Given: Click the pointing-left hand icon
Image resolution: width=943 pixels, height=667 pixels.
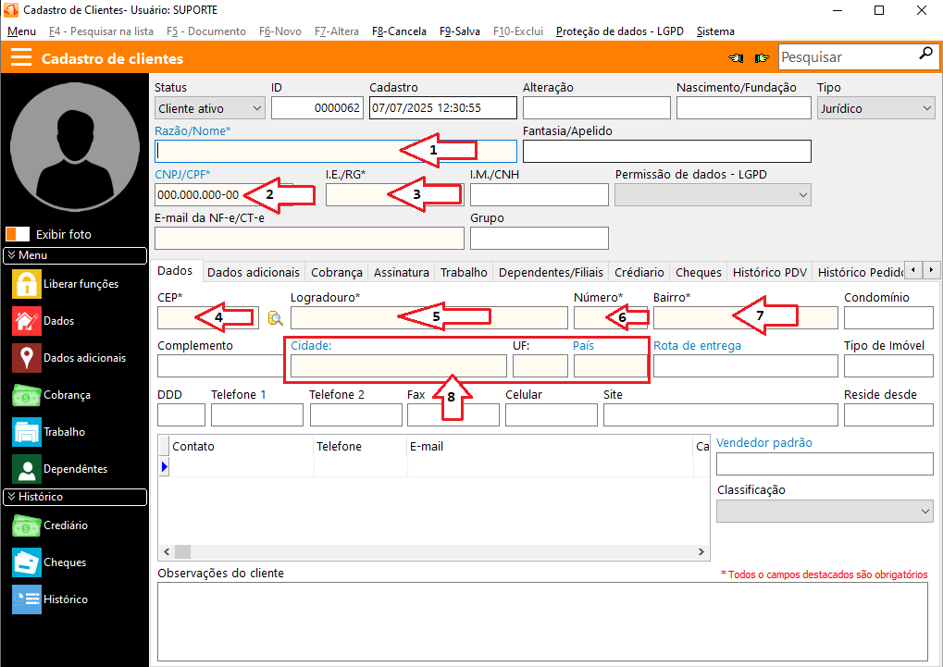Looking at the screenshot, I should coord(737,58).
